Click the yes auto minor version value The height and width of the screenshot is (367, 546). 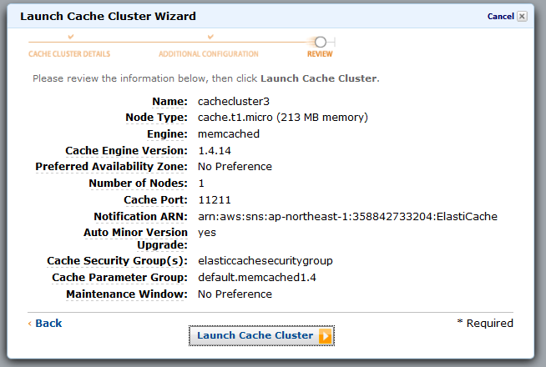click(207, 233)
